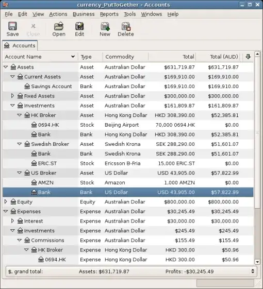Click the $800,000.00 Equity total
Screen dimensions: 263x289
[x=179, y=202]
